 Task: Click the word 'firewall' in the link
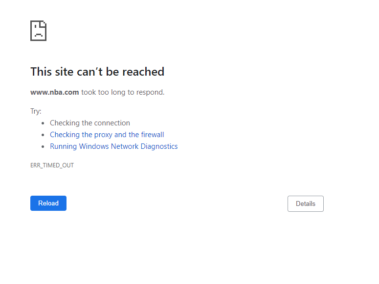point(153,135)
